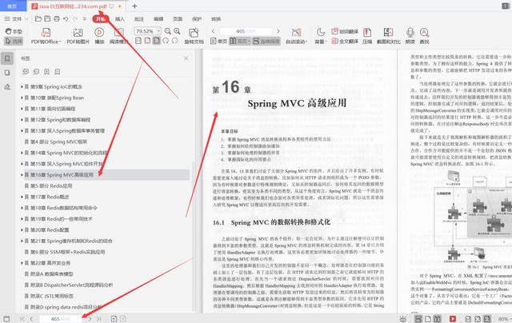The height and width of the screenshot is (323, 512).
Task: Toggle 连续阅读 continuous reading mode
Action: point(266,41)
